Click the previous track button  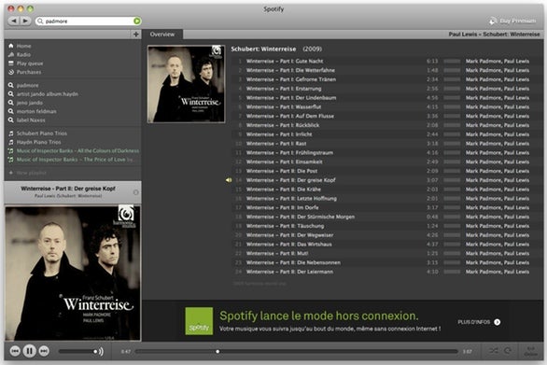point(15,351)
